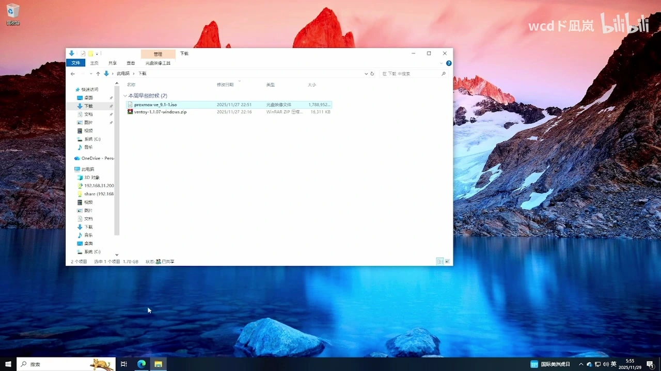The height and width of the screenshot is (371, 661).
Task: Open the 192.168.31.200 network location
Action: point(96,185)
